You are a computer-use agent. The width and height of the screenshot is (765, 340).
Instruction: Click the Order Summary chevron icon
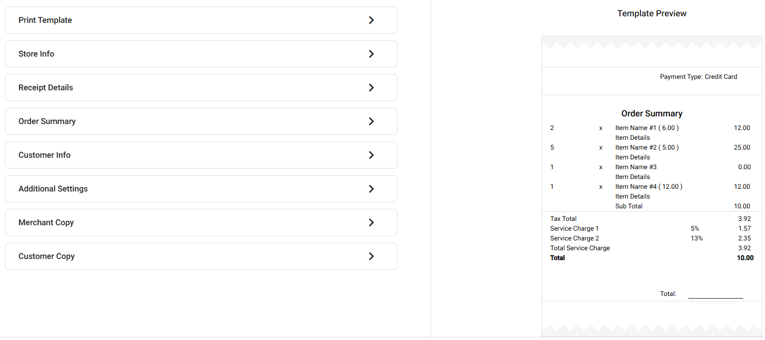tap(371, 121)
